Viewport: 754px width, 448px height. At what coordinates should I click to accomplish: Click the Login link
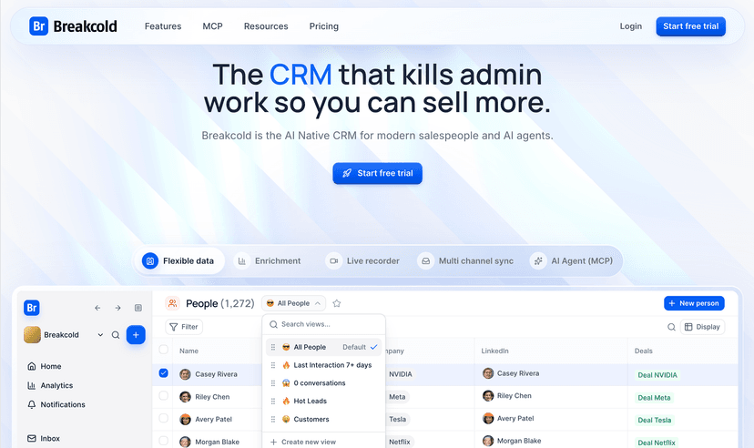click(630, 26)
